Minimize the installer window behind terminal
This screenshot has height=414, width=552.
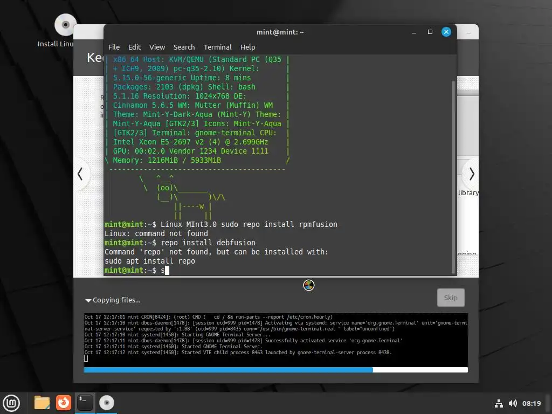pyautogui.click(x=468, y=33)
